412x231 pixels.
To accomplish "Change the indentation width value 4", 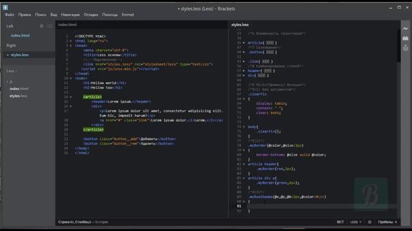I will [x=396, y=222].
